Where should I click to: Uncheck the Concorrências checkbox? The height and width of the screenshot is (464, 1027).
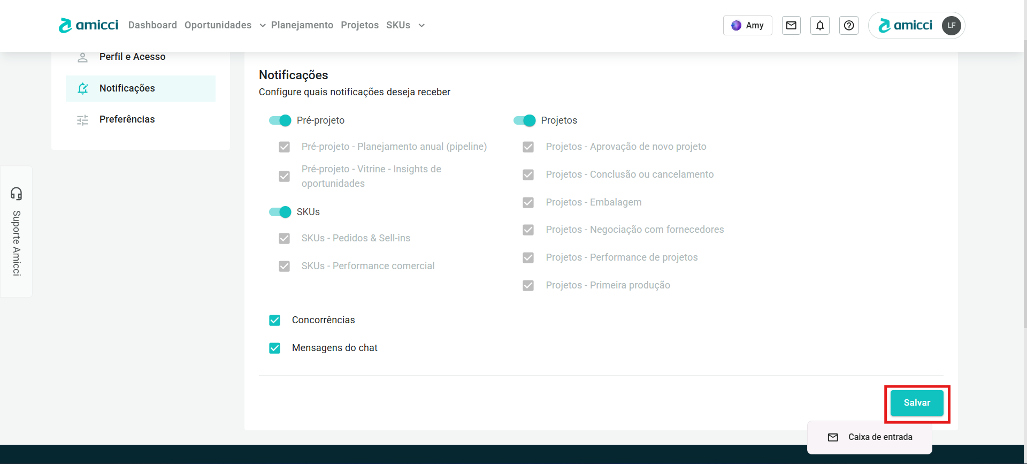coord(275,320)
